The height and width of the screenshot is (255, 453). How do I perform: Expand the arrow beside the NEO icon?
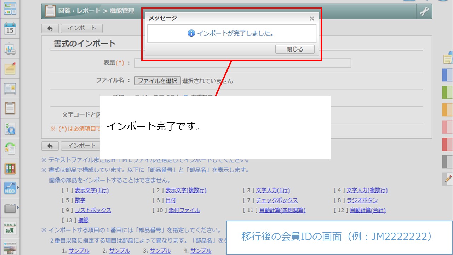18,188
